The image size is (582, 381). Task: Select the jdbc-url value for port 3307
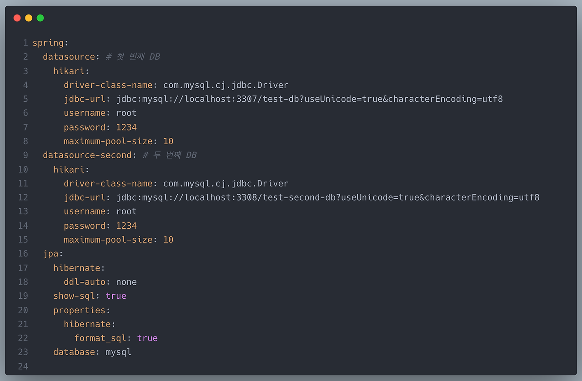pos(309,99)
